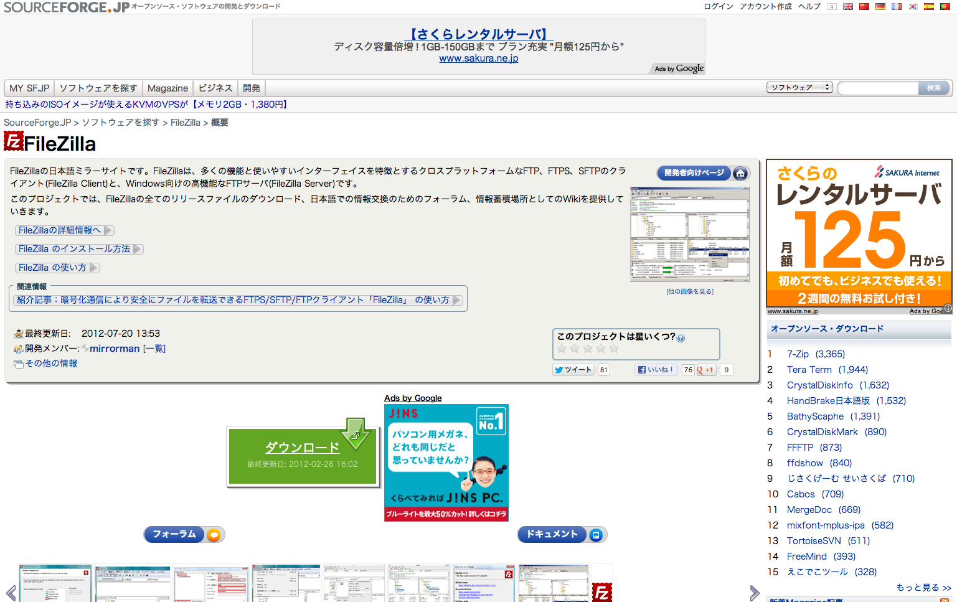Expand FileZilla のインストール方法 link
The width and height of the screenshot is (957, 602).
pyautogui.click(x=79, y=249)
